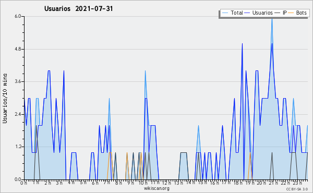Click the '23 h' x-axis label

297,183
